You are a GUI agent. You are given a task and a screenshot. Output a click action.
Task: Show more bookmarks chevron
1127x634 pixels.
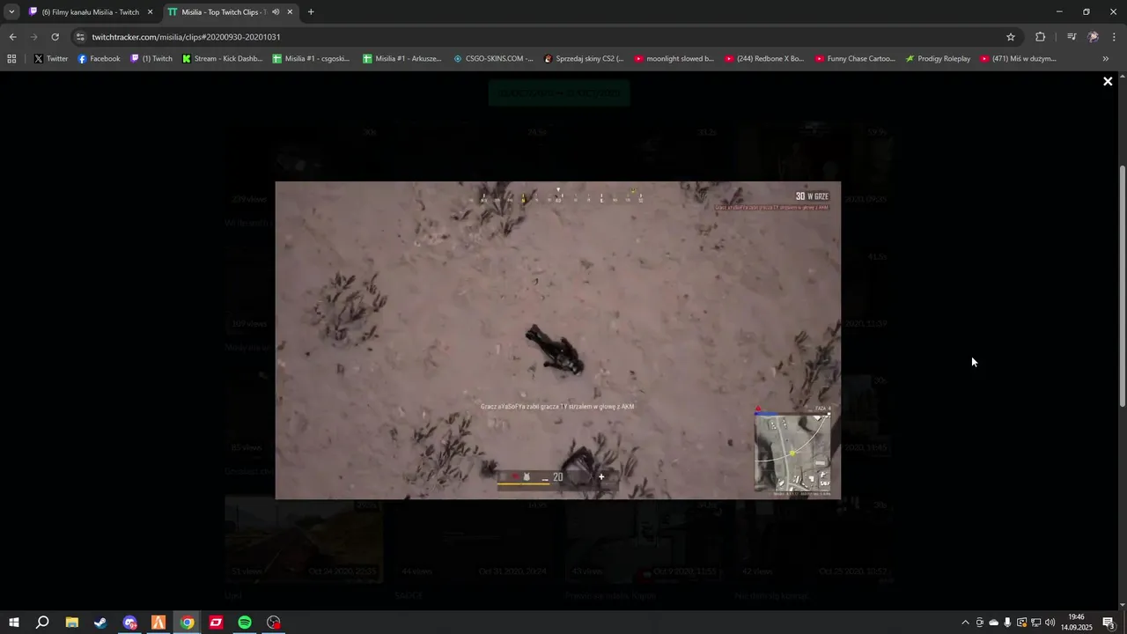pyautogui.click(x=1106, y=59)
